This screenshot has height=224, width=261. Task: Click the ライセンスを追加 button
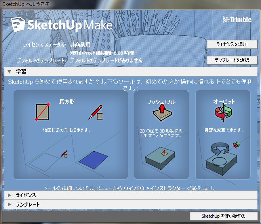click(x=232, y=44)
